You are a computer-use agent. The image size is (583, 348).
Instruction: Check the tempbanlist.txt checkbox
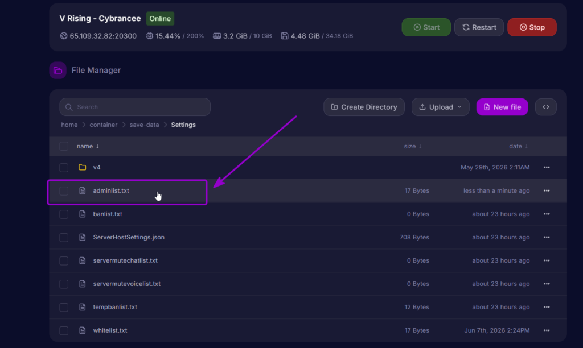pos(64,307)
